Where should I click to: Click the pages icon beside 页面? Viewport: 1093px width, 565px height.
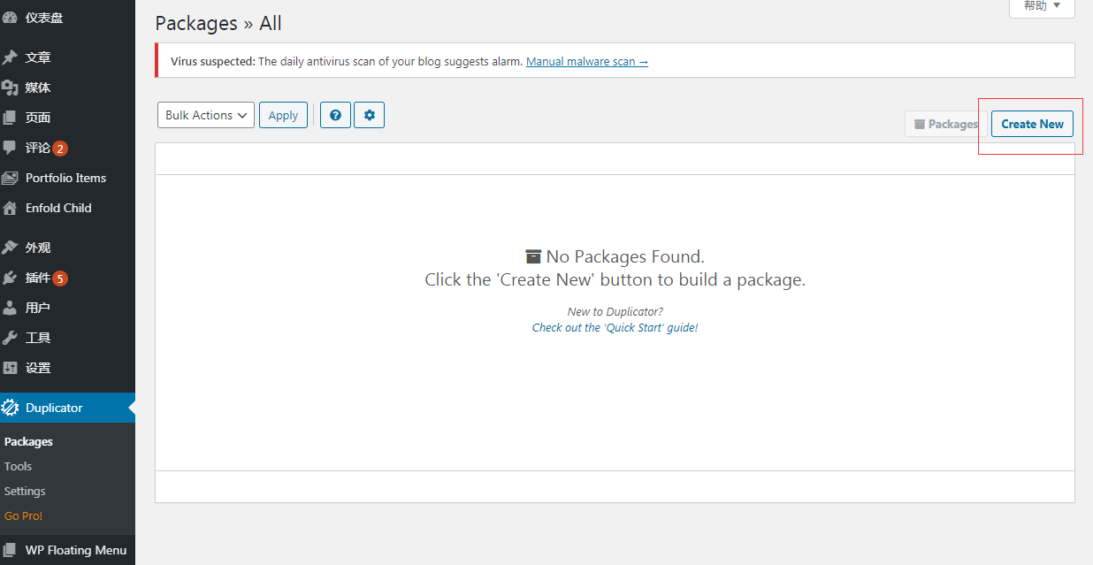point(10,118)
